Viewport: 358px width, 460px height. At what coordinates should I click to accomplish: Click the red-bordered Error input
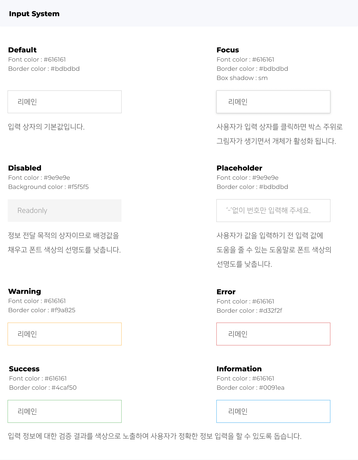coord(273,334)
